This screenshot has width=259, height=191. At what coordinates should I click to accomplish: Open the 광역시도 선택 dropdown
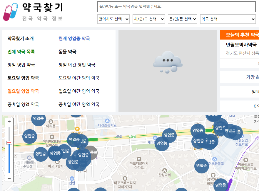pyautogui.click(x=113, y=19)
